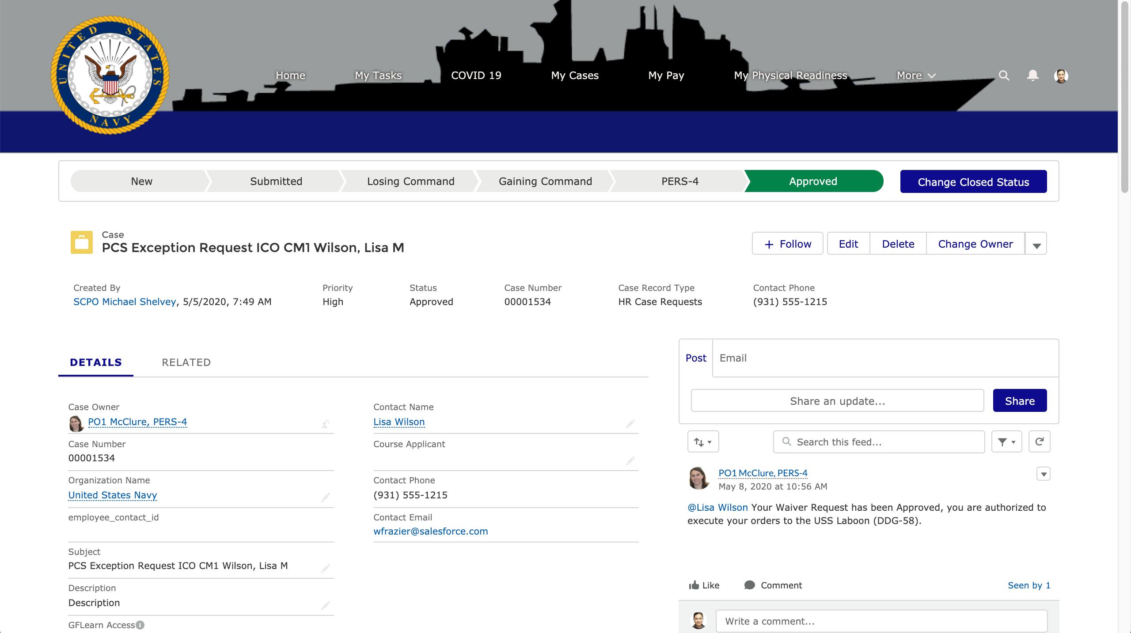
Task: Follow this case
Action: (x=787, y=244)
